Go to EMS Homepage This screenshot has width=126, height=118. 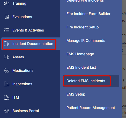click(x=80, y=54)
